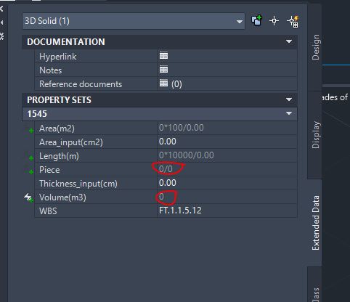This screenshot has height=302, width=350.
Task: Select the Extended Data tab
Action: click(x=315, y=223)
